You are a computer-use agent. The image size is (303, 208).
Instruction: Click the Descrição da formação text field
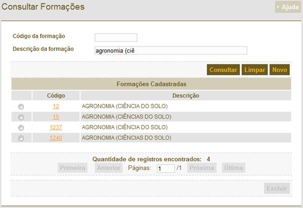(171, 50)
